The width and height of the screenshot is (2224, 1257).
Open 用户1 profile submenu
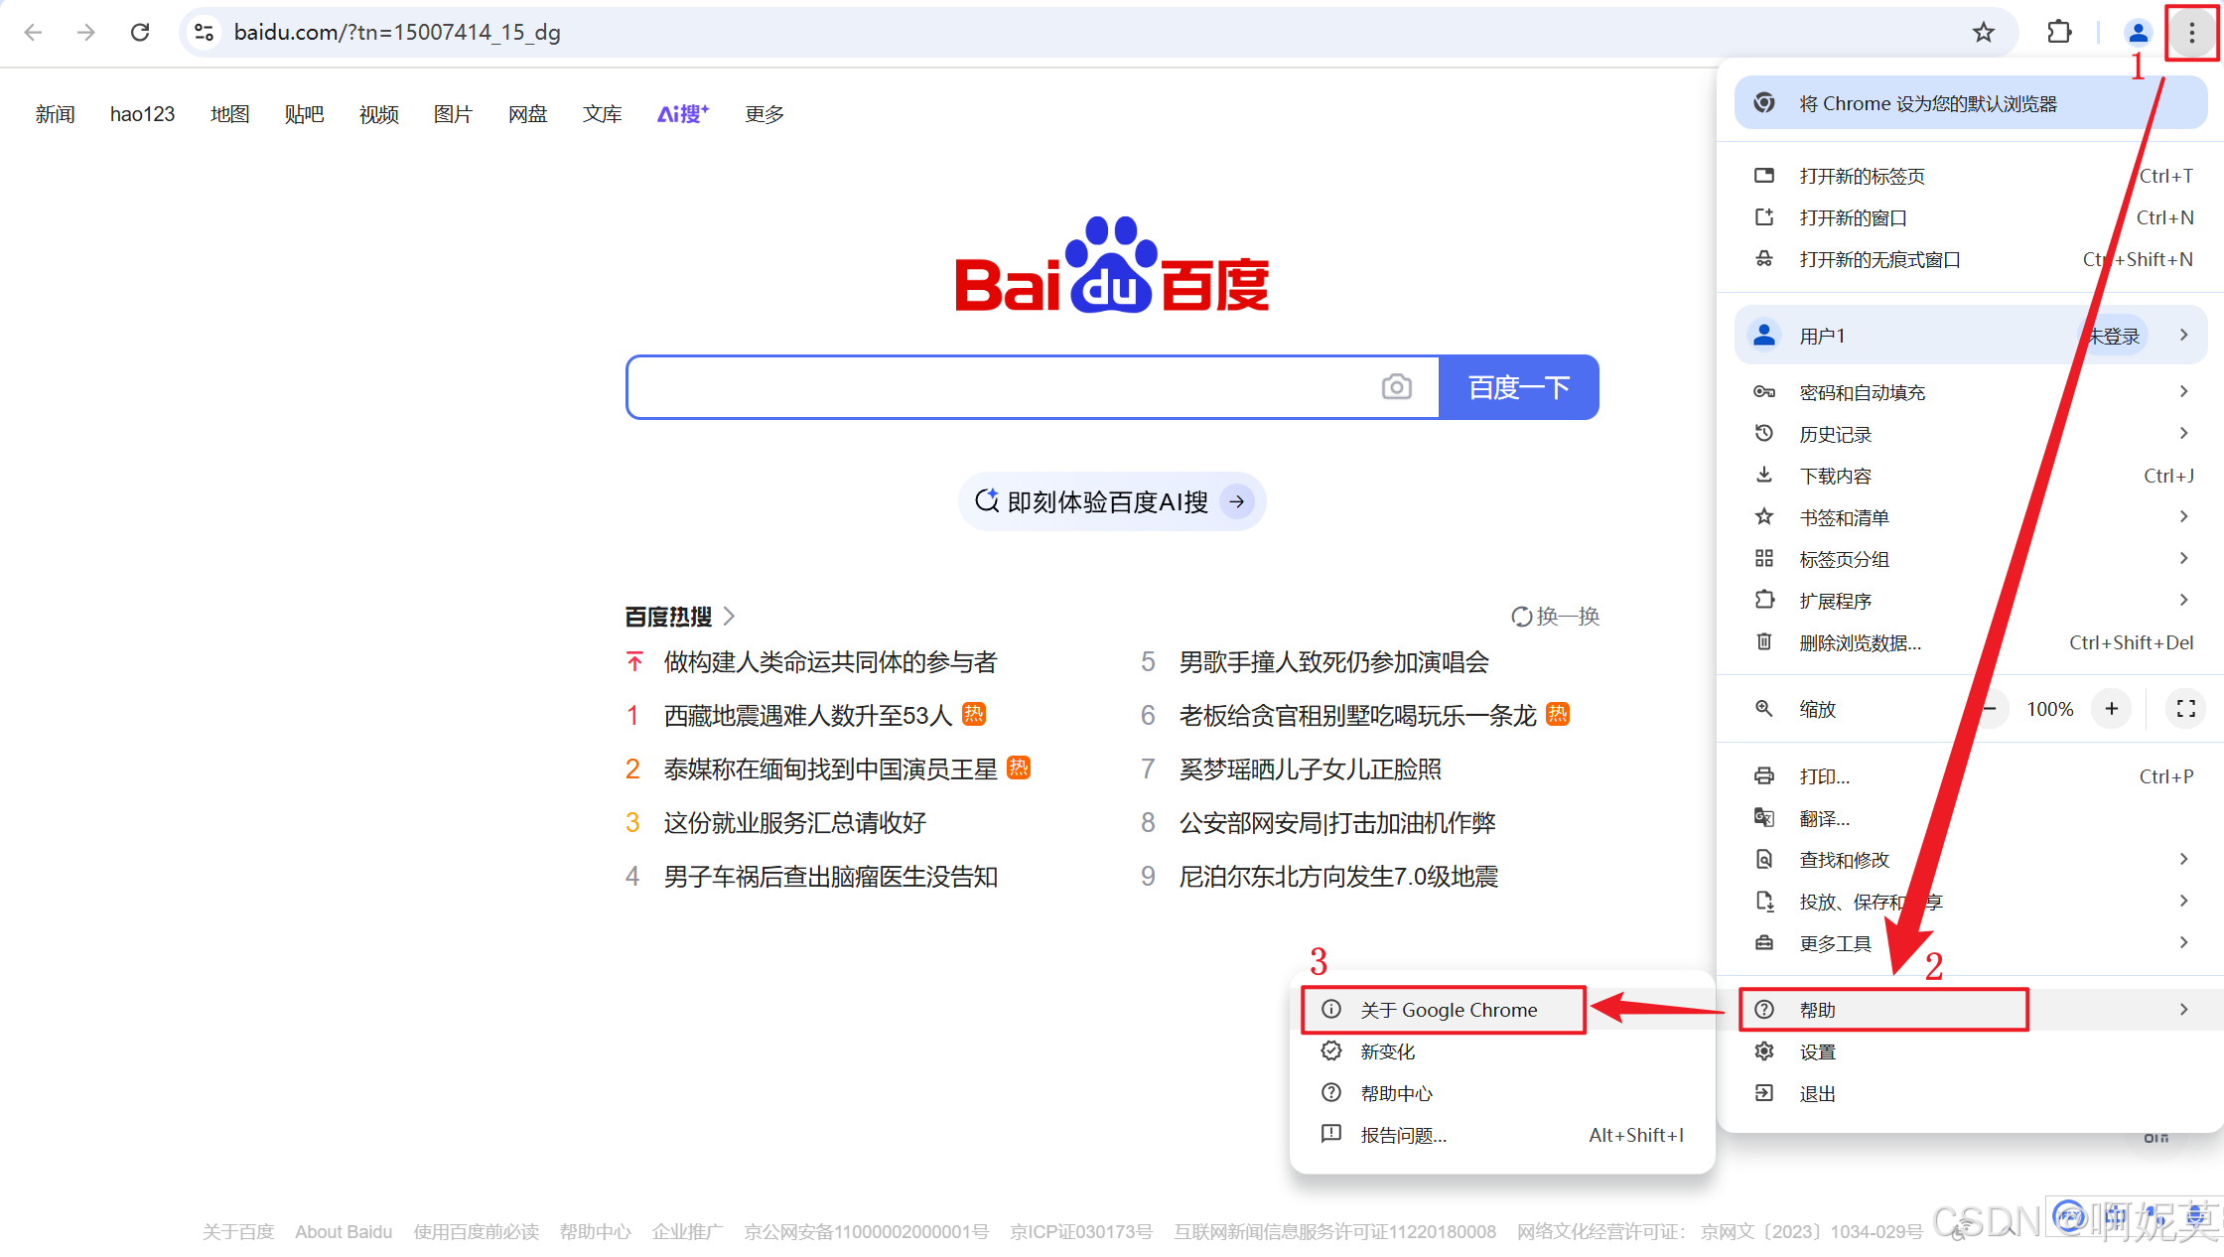[1971, 336]
